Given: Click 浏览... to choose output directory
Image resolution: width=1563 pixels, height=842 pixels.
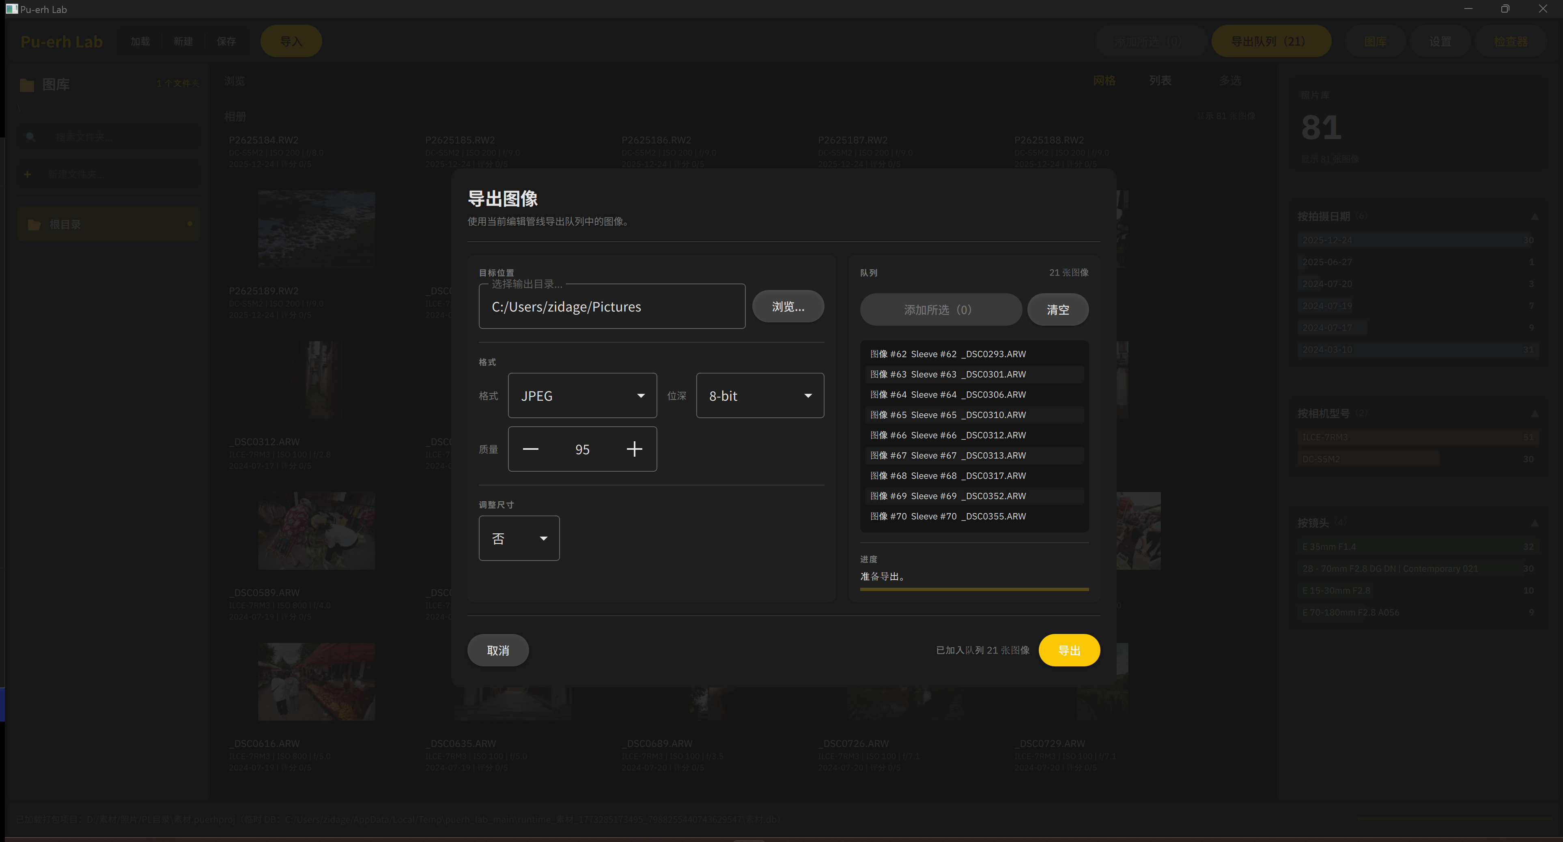Looking at the screenshot, I should [x=788, y=306].
